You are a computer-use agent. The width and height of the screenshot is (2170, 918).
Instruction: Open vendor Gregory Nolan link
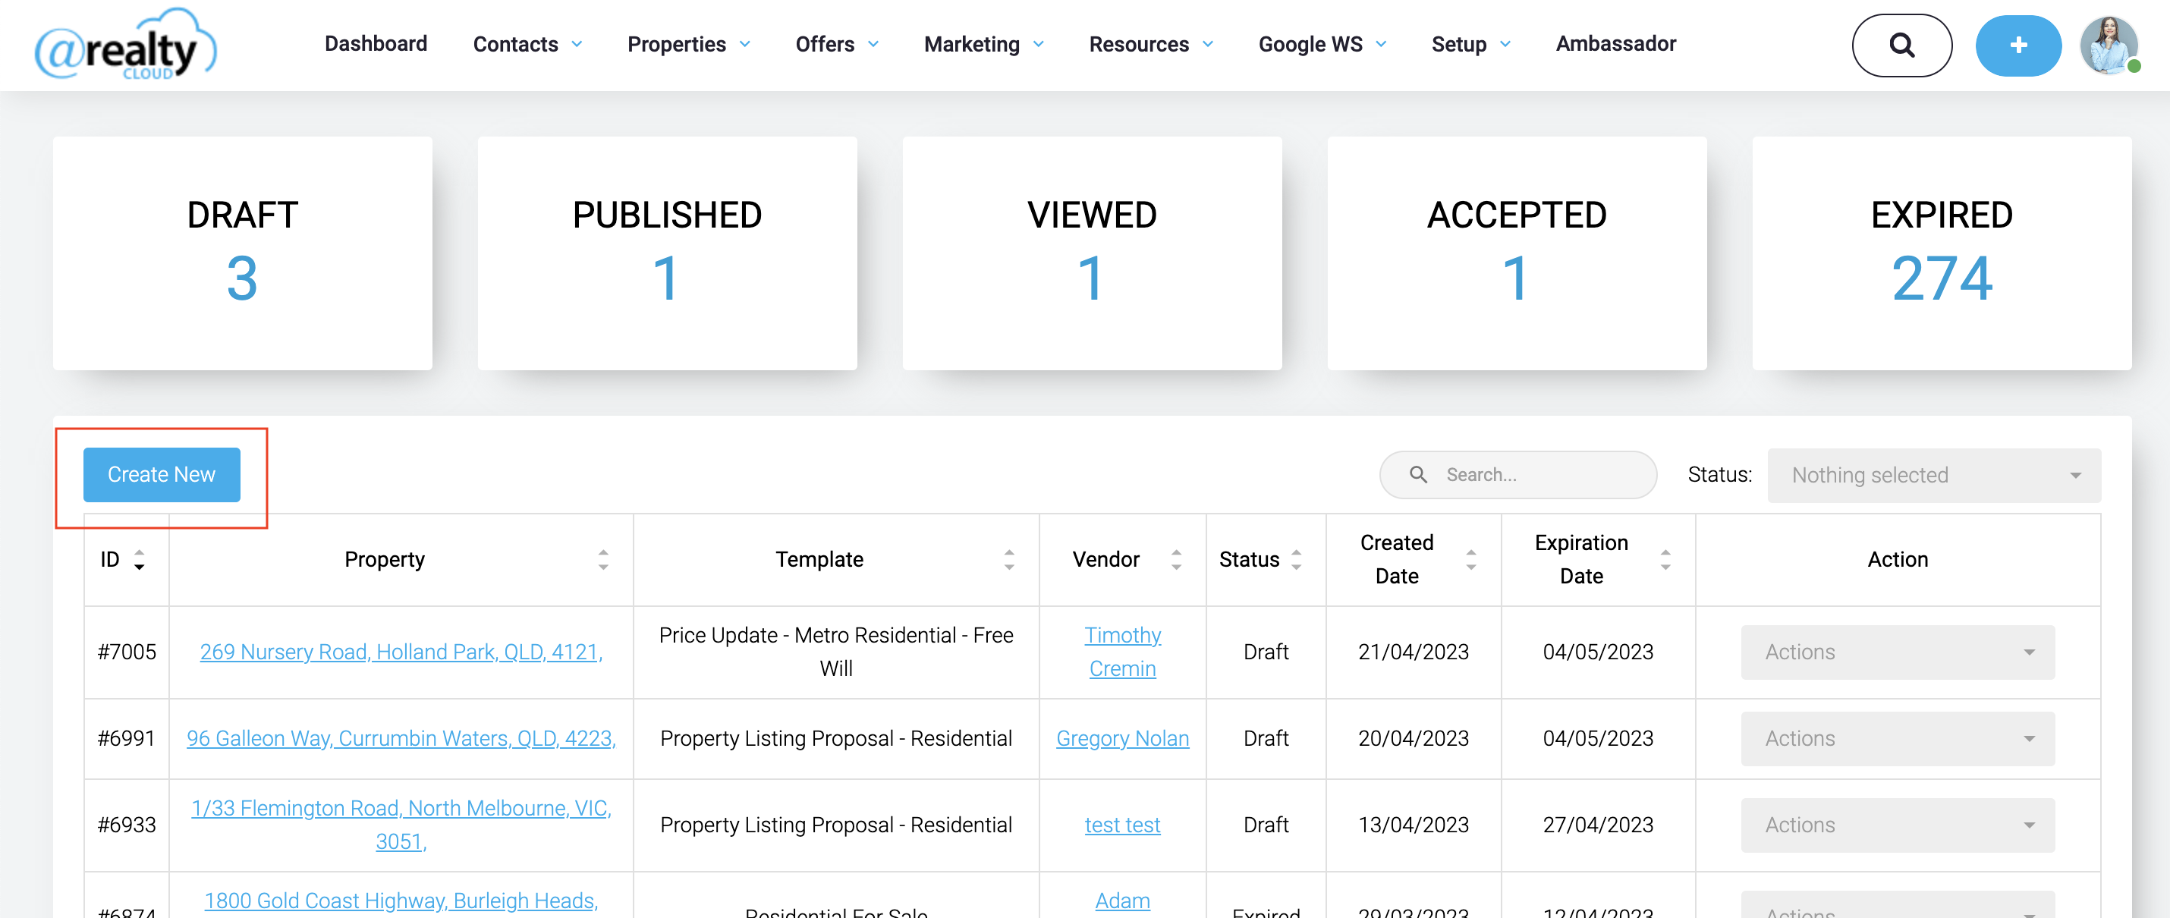(x=1122, y=737)
